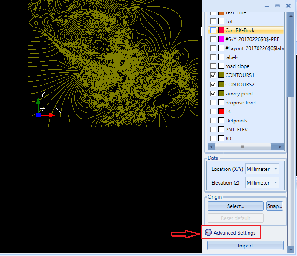The image size is (297, 256).
Task: Expand the Advanced Settings section
Action: click(231, 232)
